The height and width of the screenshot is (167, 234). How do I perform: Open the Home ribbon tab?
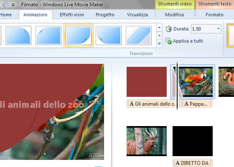point(6,15)
